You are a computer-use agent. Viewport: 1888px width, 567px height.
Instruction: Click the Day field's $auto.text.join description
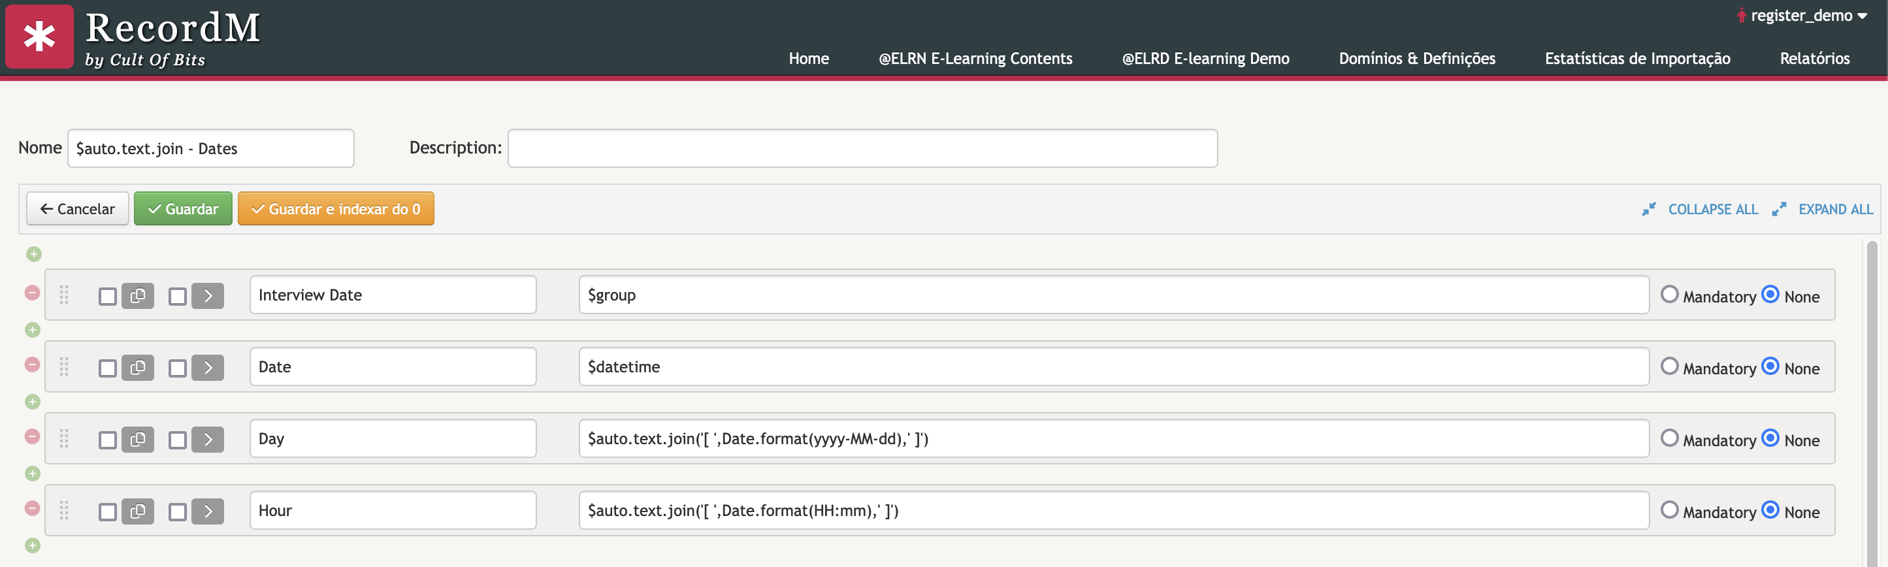(1114, 438)
